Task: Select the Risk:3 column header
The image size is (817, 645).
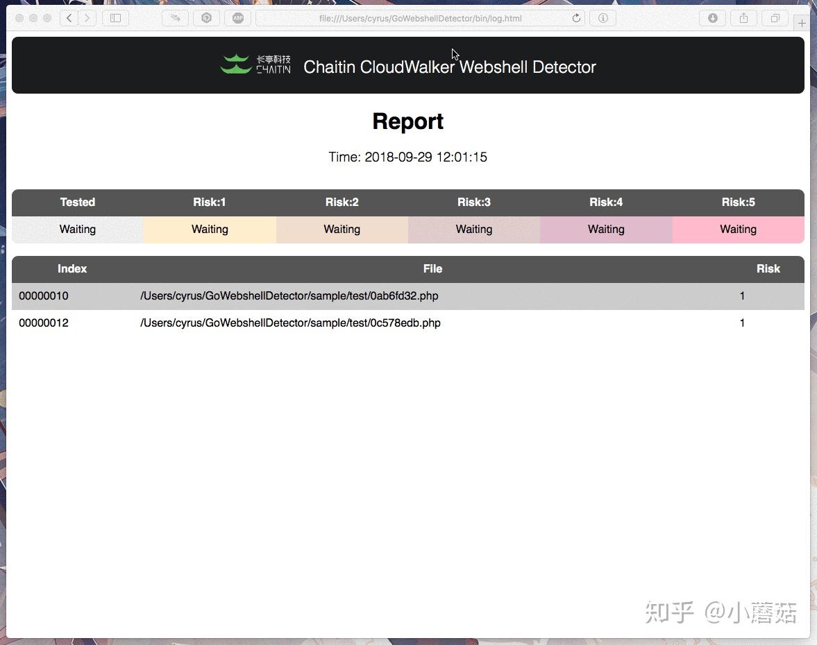Action: tap(474, 202)
